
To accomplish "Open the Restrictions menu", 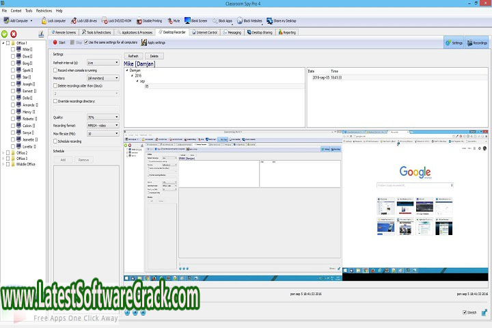I will 43,11.
